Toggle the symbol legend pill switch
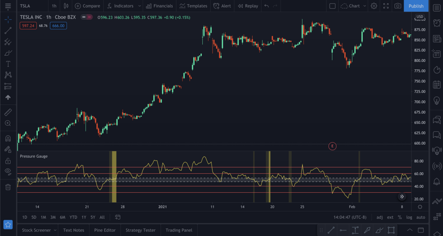Viewport: 443px width, 236px height. [x=86, y=17]
